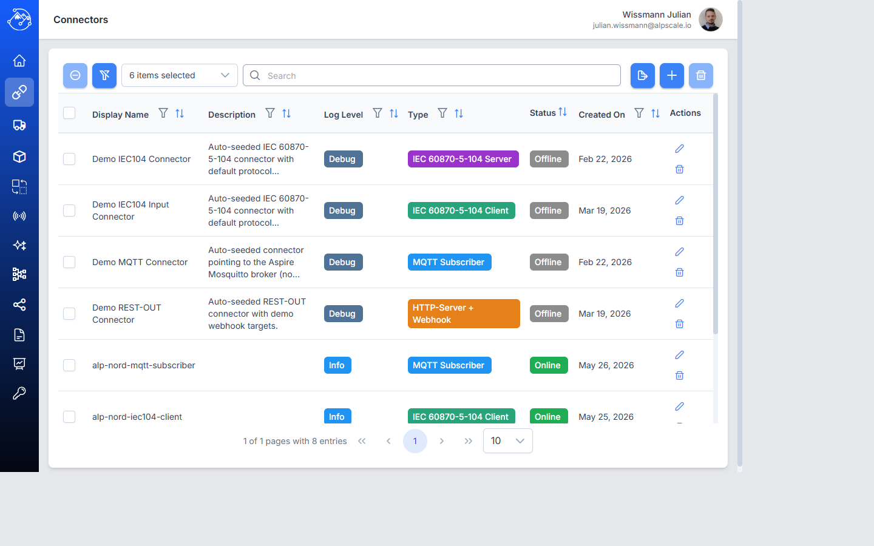Open the Wissmann Julian profile avatar
The image size is (874, 546).
tap(711, 19)
